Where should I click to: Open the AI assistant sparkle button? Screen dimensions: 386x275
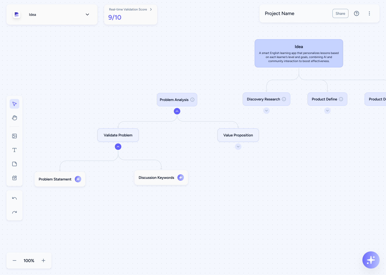[x=371, y=260]
